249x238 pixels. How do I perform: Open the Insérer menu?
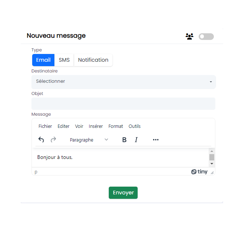[x=96, y=126]
